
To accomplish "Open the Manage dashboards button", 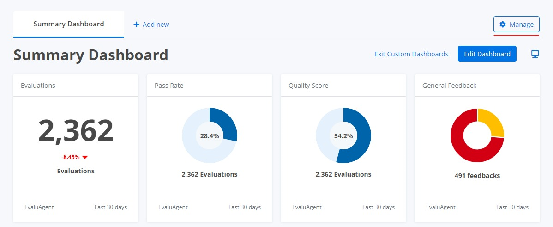I will 517,25.
